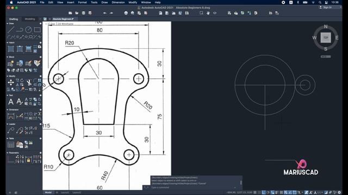348x195 pixels.
Task: Toggle snap mode in status bar
Action: (x=259, y=193)
